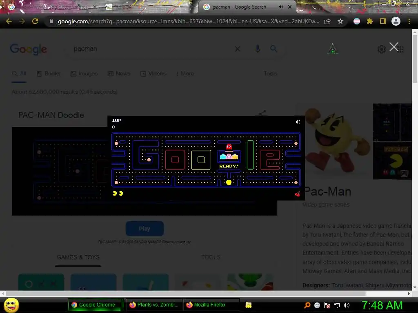Screen dimensions: 418x313
Task: Click the scroll left arrow
Action: click(x=3, y=293)
